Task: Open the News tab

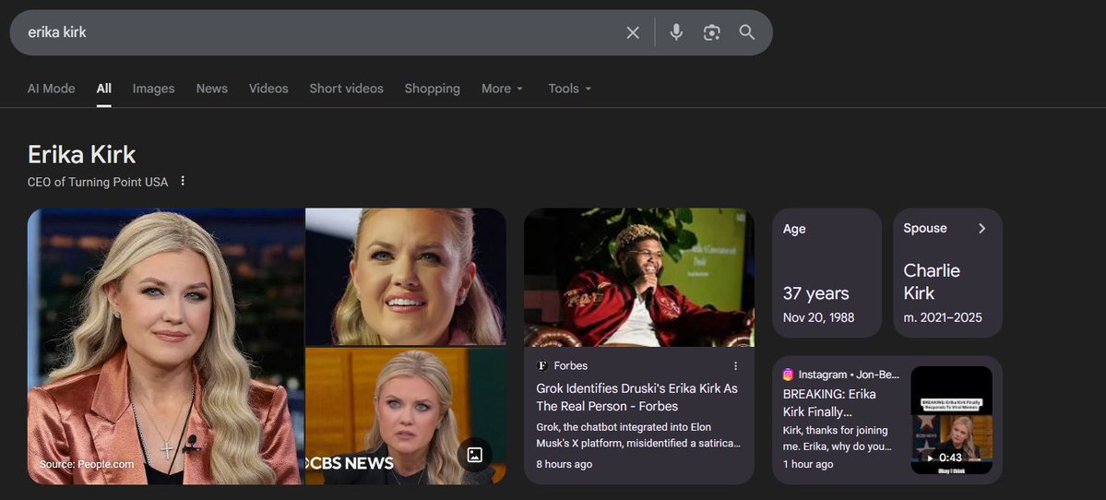Action: coord(211,89)
